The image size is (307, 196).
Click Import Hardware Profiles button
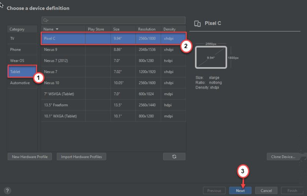click(81, 156)
